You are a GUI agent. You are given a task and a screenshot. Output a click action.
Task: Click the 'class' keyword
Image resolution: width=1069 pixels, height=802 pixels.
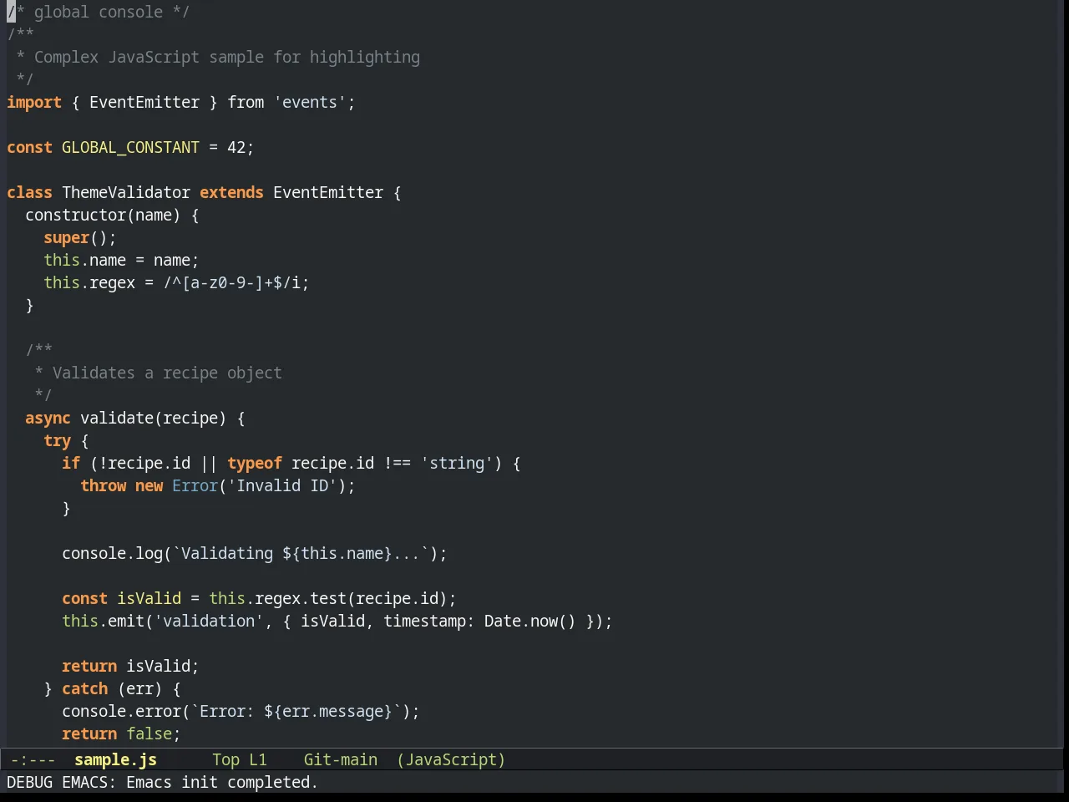coord(29,192)
